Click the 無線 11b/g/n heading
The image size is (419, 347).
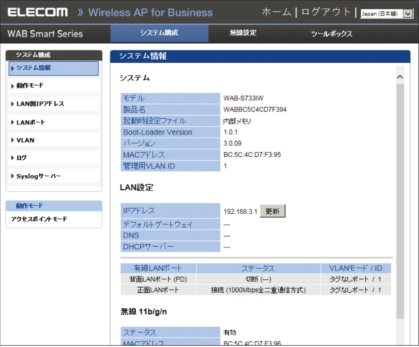coord(143,311)
